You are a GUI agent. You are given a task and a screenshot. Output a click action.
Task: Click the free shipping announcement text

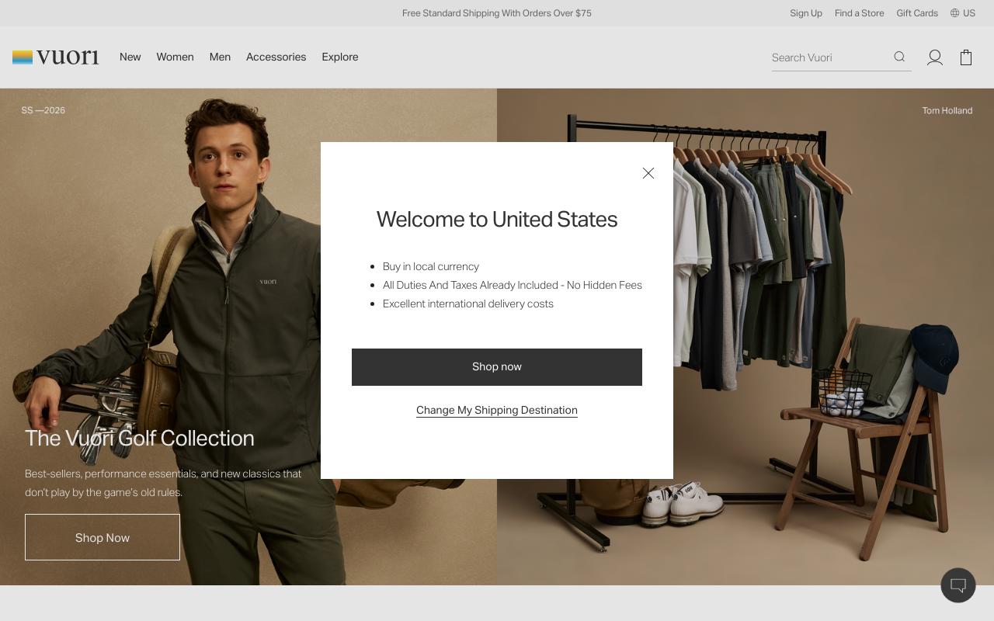(497, 13)
